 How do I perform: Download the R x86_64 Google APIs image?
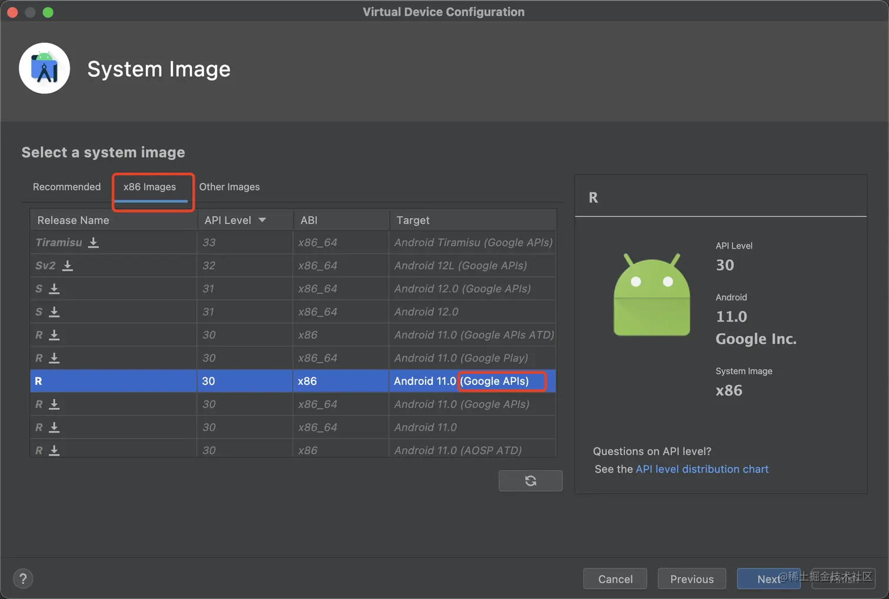pyautogui.click(x=54, y=404)
